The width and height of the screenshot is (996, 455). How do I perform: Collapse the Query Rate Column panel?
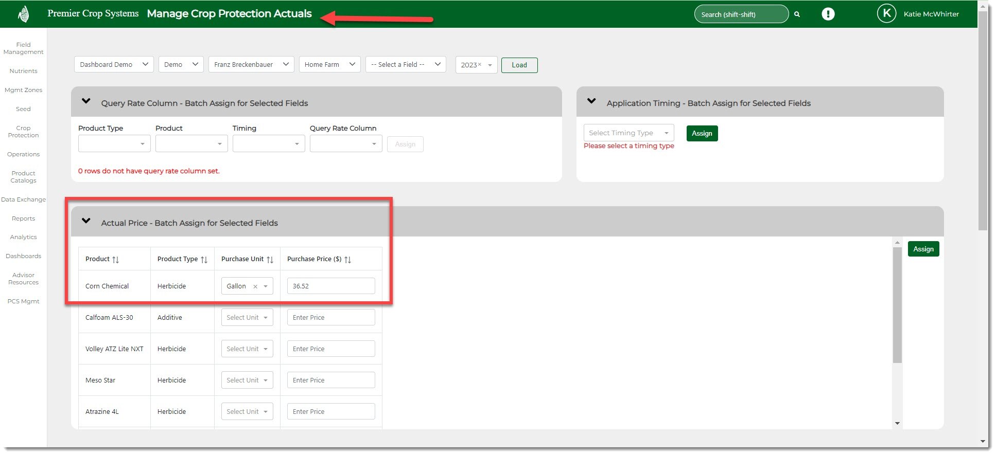[86, 101]
